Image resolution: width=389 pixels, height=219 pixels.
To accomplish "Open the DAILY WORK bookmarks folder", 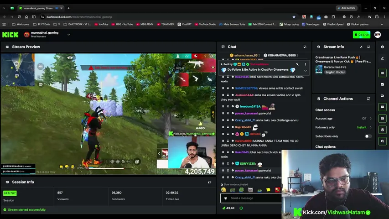I will (77, 24).
